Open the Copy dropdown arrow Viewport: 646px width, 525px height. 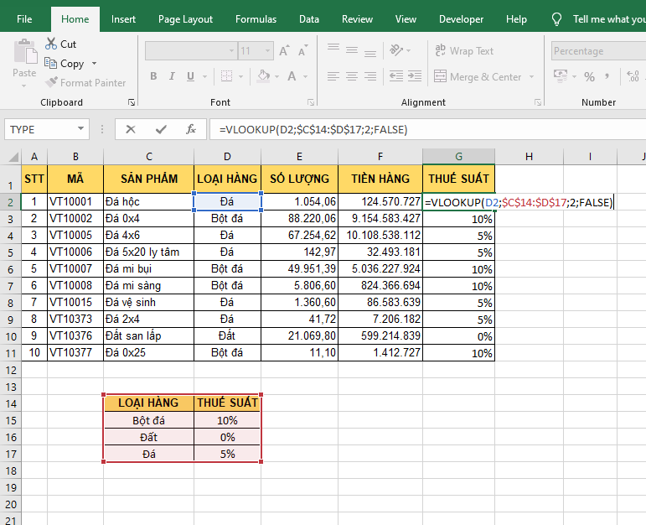(94, 64)
